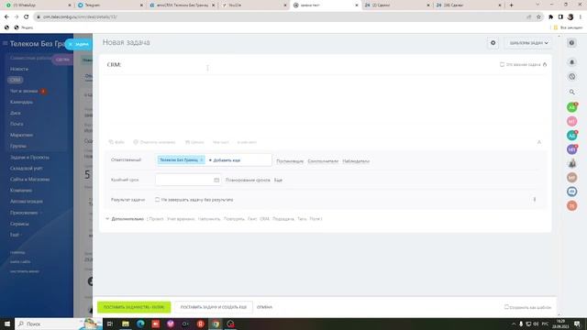This screenshot has width=587, height=330.
Task: Open Соисполнители role link
Action: [323, 161]
